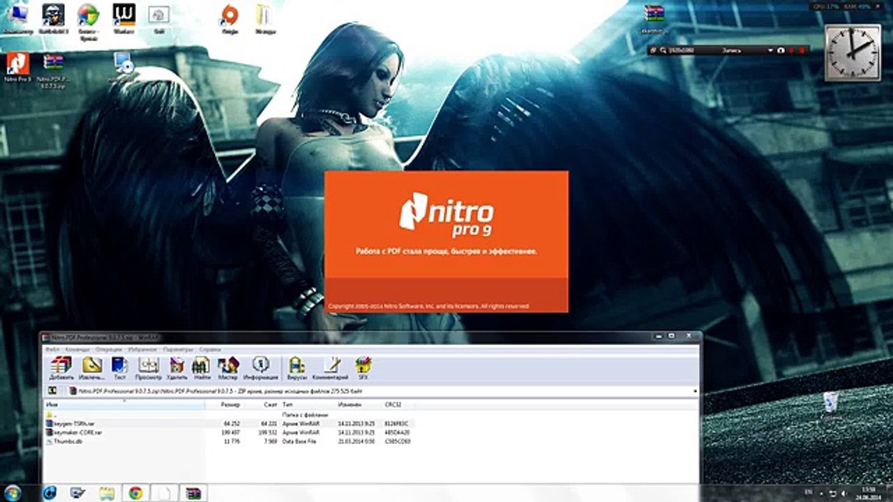Click the Запись label in recording bar
The height and width of the screenshot is (502, 893).
click(731, 50)
